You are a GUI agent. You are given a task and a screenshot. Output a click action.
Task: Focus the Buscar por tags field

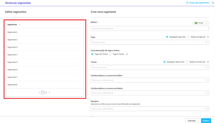click(150, 42)
